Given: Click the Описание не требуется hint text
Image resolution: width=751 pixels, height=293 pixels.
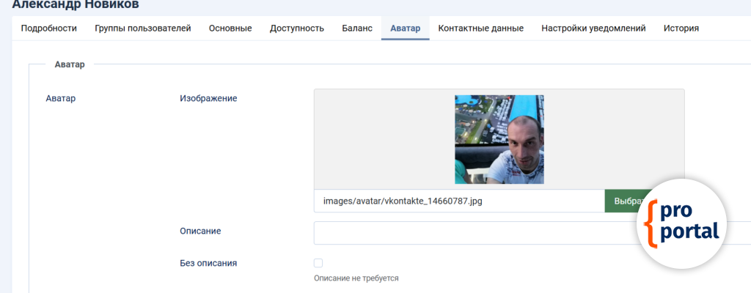Looking at the screenshot, I should (x=356, y=278).
